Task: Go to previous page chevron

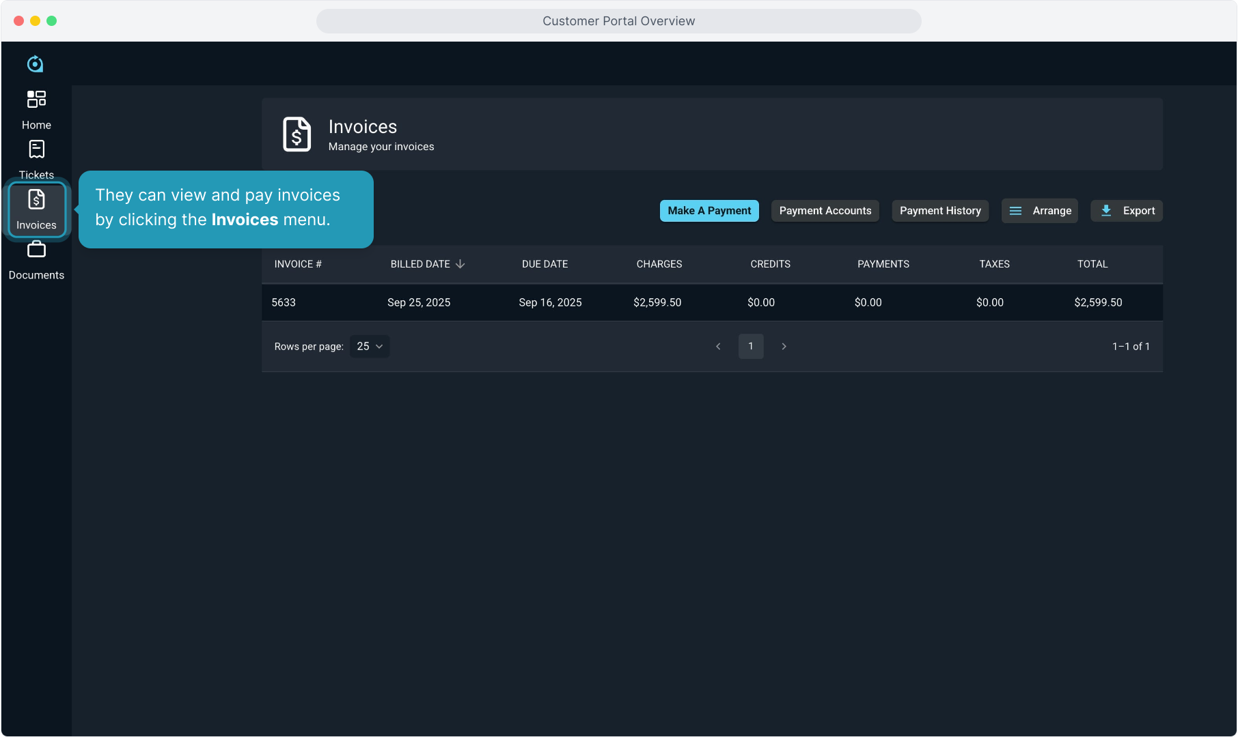Action: pos(718,347)
